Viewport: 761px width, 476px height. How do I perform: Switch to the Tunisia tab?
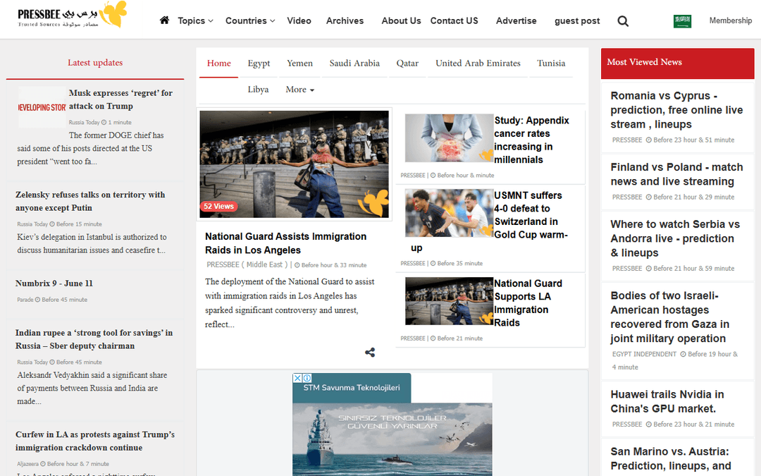(551, 63)
